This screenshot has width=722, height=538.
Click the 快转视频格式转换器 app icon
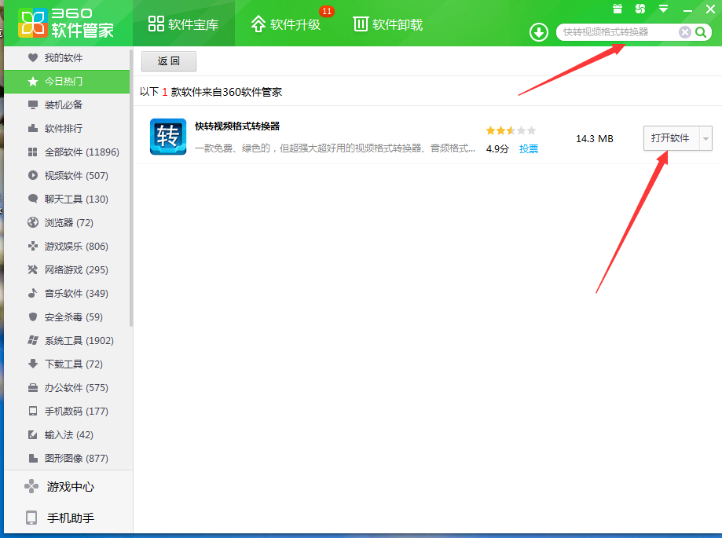(x=168, y=137)
